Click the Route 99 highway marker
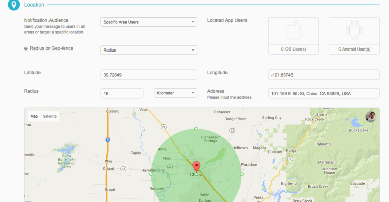Screen dimensions: 389x202 pyautogui.click(x=163, y=127)
